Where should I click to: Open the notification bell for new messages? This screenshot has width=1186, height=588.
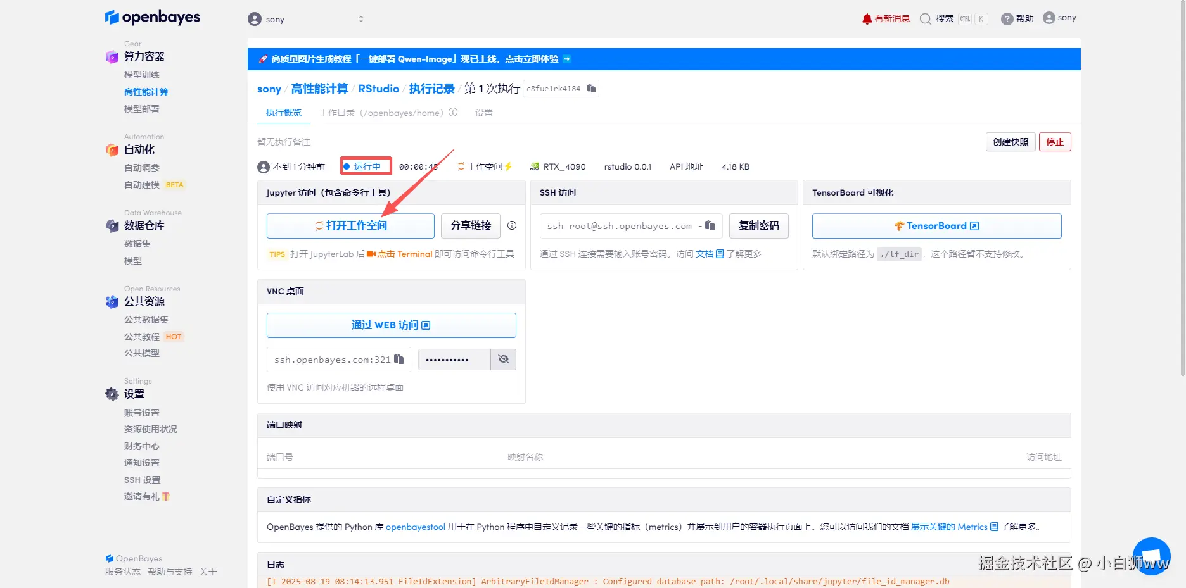pyautogui.click(x=867, y=19)
